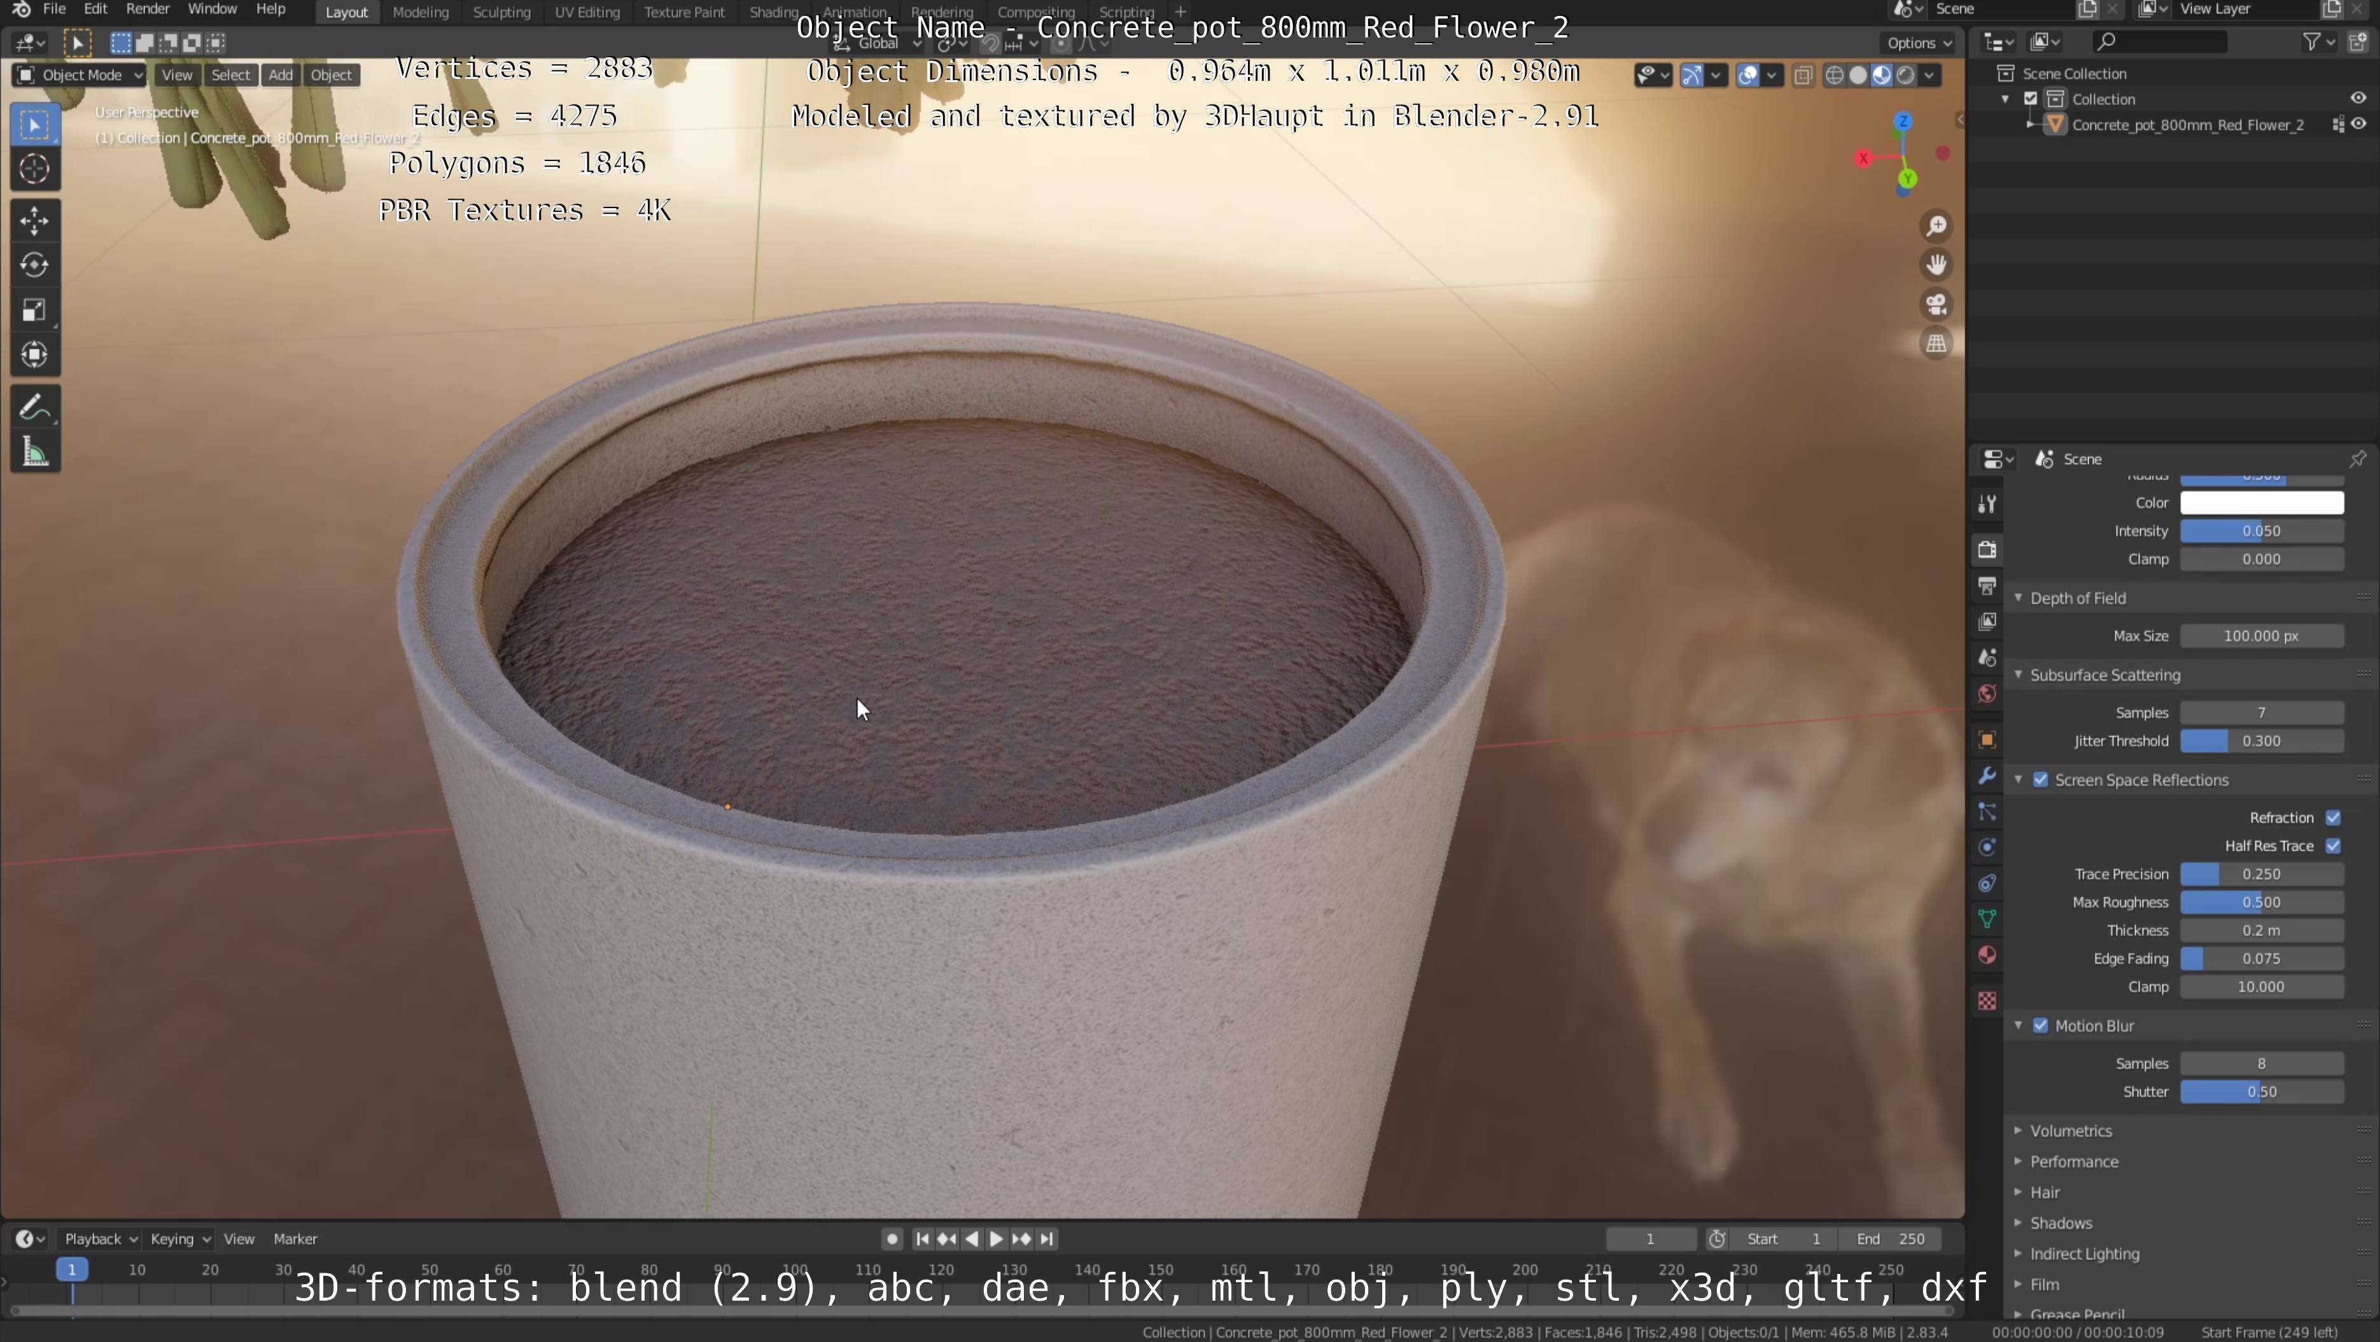Image resolution: width=2380 pixels, height=1342 pixels.
Task: Open the Object properties tab
Action: pyautogui.click(x=1987, y=740)
